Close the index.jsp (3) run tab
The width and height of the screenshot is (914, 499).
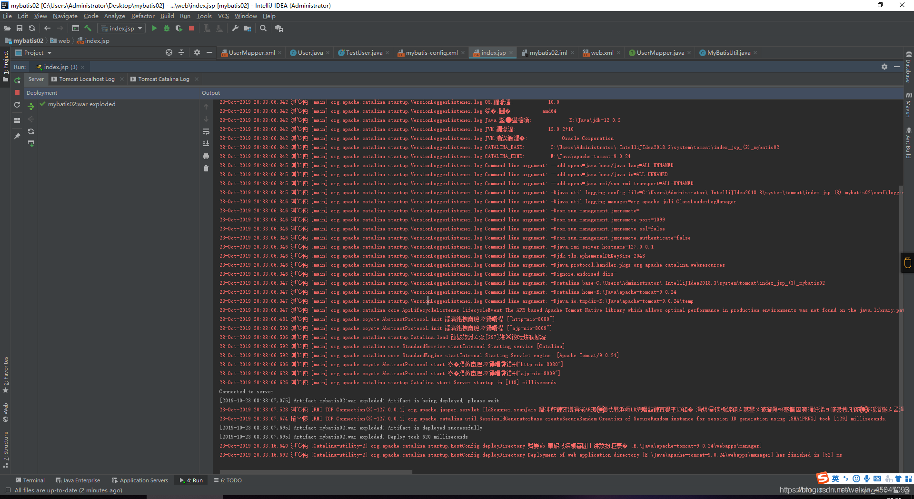tap(83, 67)
